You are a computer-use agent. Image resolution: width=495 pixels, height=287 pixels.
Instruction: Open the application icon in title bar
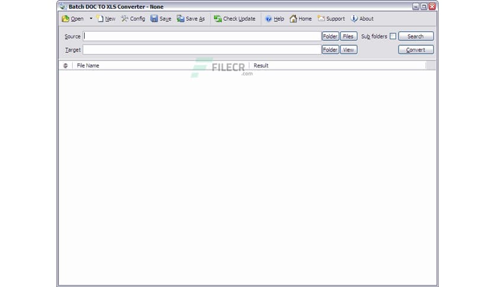63,7
